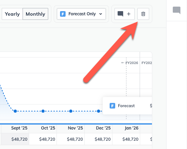Open the Forecast Only dropdown
This screenshot has height=149, width=187.
[81, 14]
